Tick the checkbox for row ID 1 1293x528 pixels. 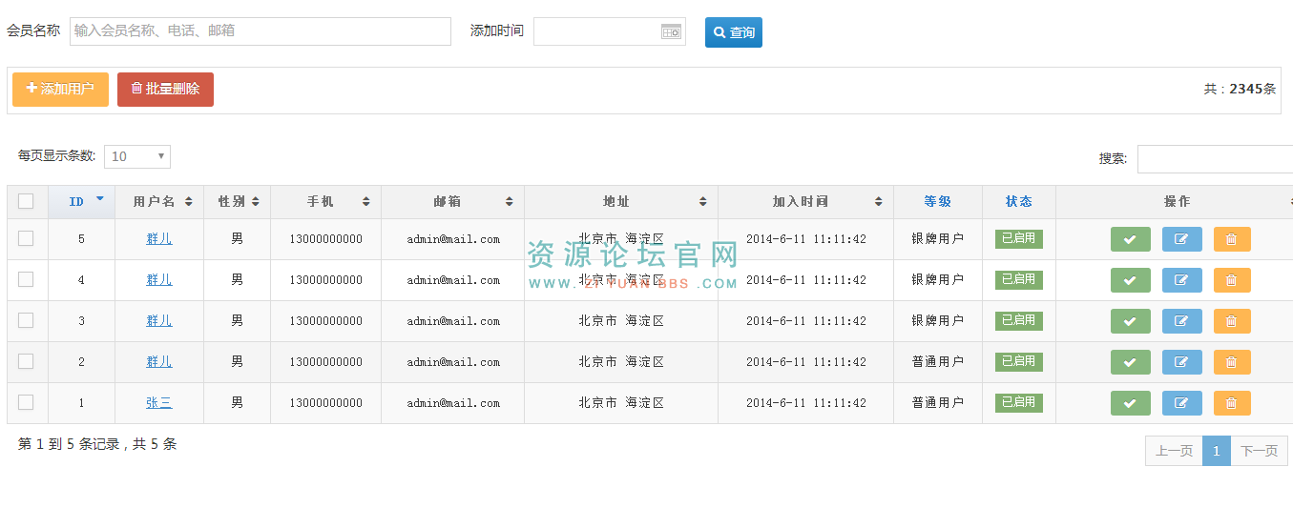point(26,402)
